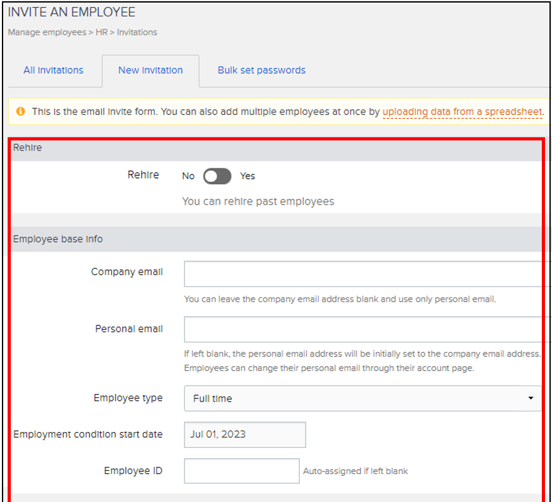The height and width of the screenshot is (502, 552).
Task: Follow the uploading data from a spreadsheet link
Action: point(462,111)
